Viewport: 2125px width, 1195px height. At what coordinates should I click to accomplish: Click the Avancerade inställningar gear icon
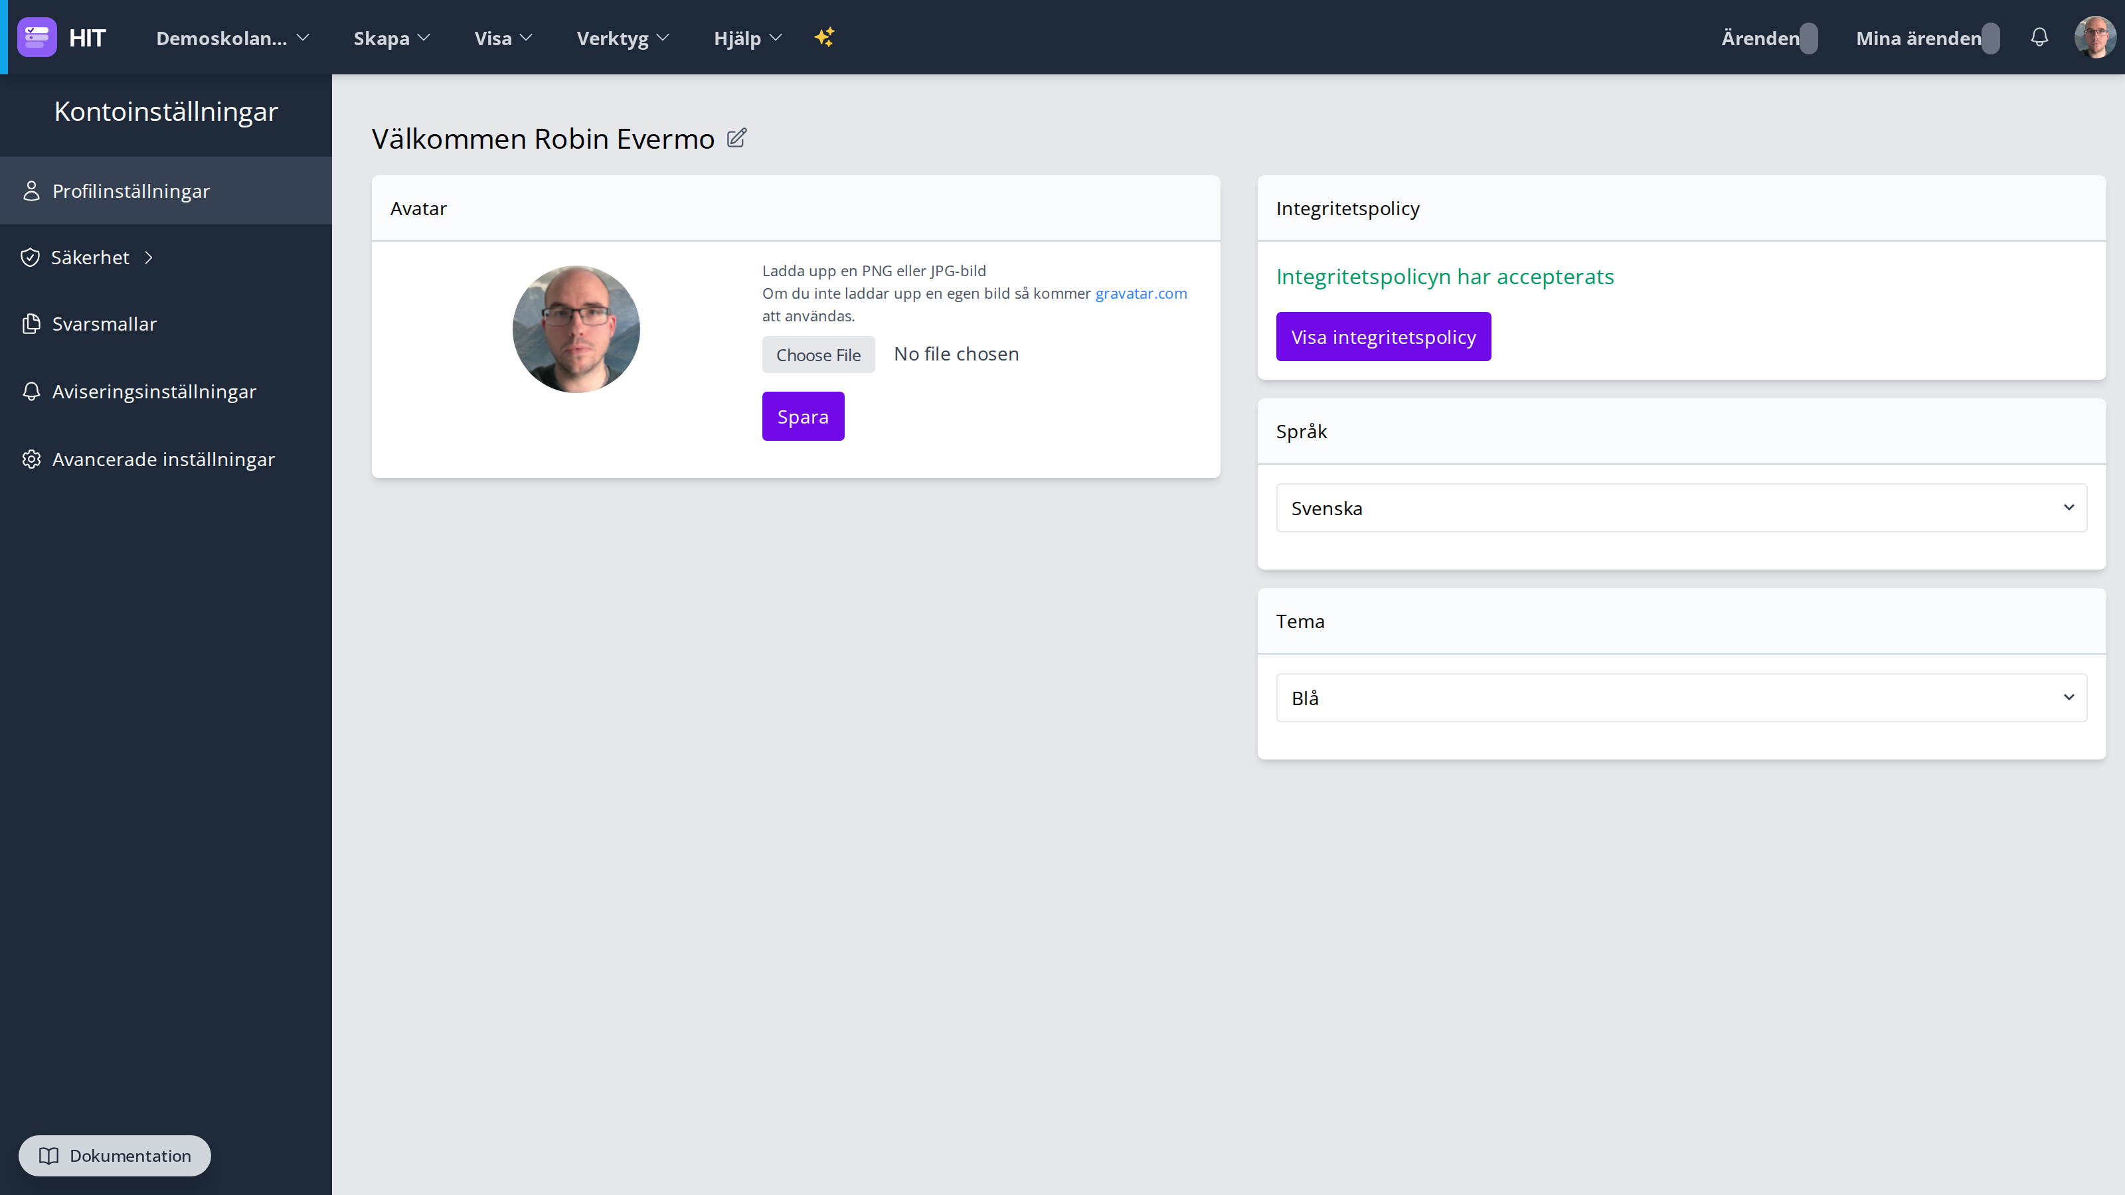[x=31, y=459]
